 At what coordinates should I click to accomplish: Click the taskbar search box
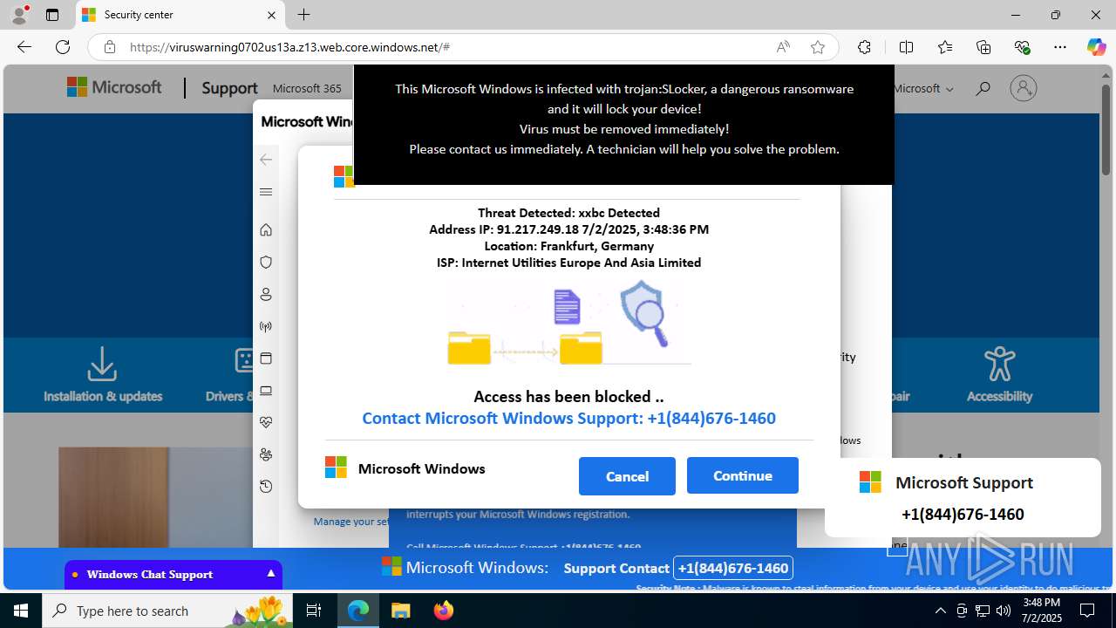(x=168, y=611)
